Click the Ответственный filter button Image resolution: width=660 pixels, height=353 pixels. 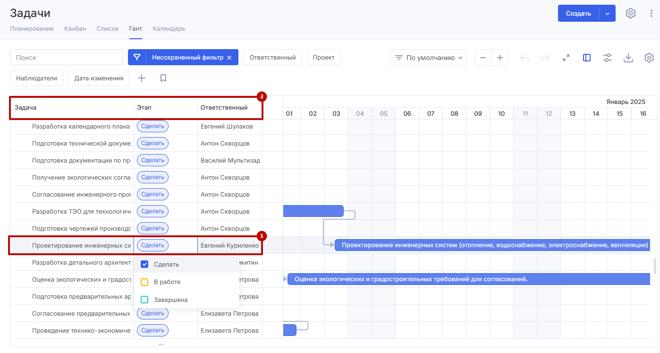(x=272, y=57)
